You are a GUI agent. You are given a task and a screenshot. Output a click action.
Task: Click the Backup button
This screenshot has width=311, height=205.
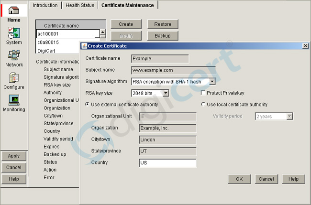click(163, 36)
